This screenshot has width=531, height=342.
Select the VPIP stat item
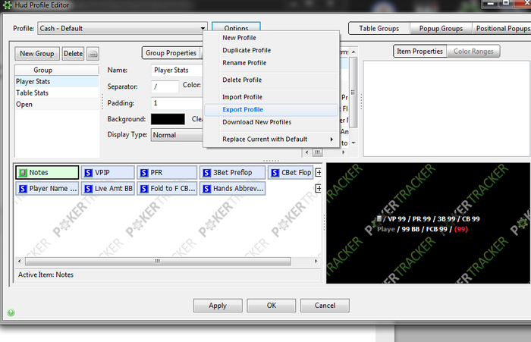click(x=108, y=172)
